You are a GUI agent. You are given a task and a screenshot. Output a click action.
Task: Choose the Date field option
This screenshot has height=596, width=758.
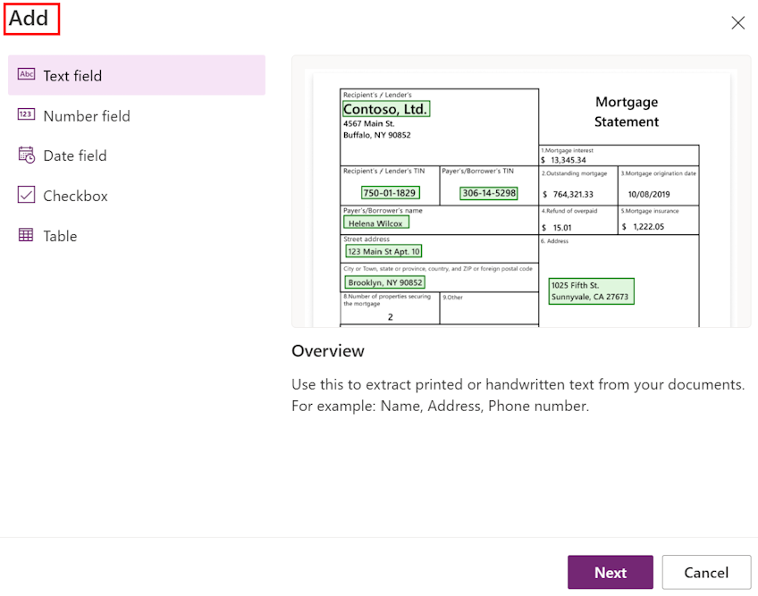click(x=75, y=155)
